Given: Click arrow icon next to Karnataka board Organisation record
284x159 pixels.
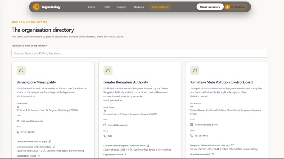Looking at the screenshot, I should pyautogui.click(x=212, y=154).
